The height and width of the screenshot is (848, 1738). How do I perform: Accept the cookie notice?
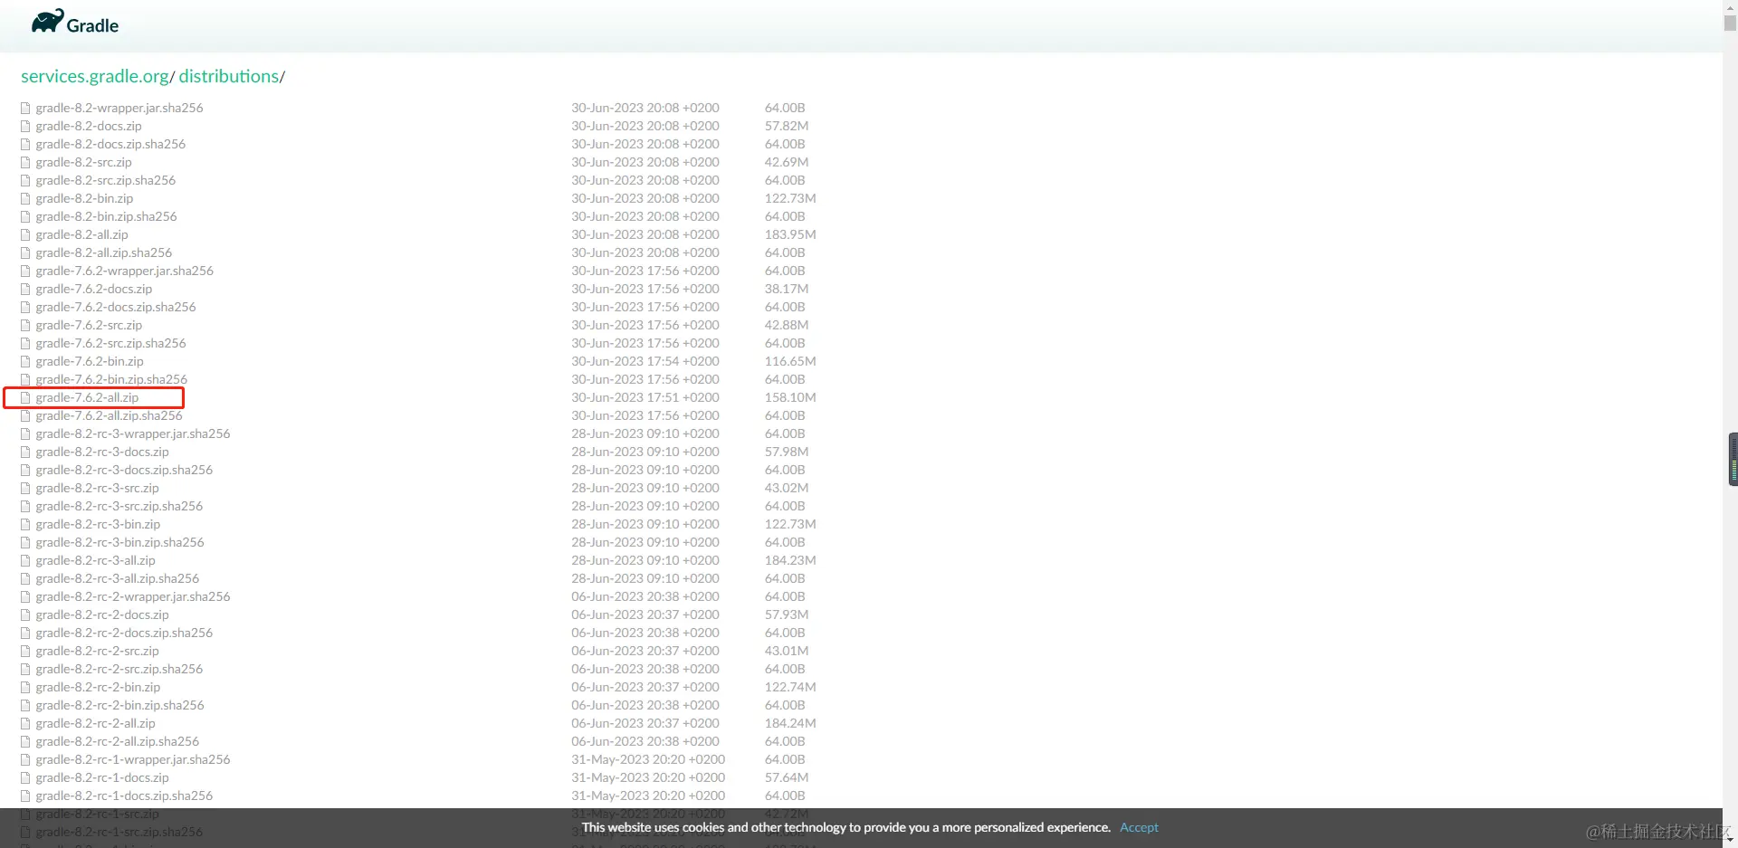click(x=1139, y=827)
